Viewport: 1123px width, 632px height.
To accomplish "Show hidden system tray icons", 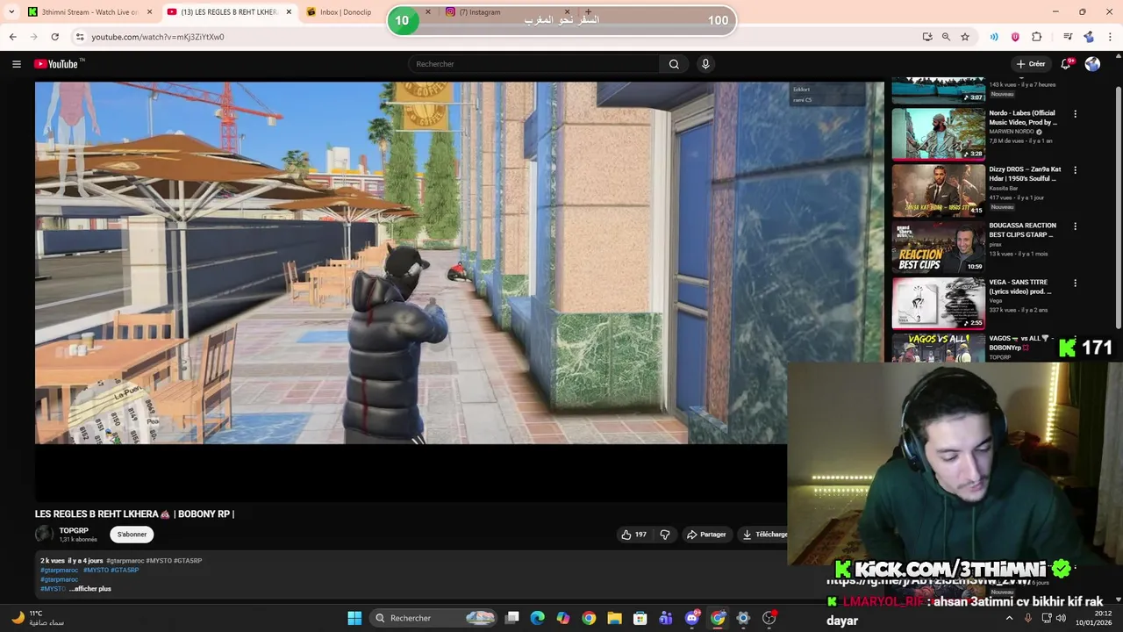I will coord(1009,618).
